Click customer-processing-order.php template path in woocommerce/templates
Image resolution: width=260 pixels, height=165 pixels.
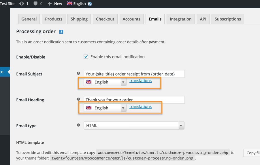pos(163,153)
